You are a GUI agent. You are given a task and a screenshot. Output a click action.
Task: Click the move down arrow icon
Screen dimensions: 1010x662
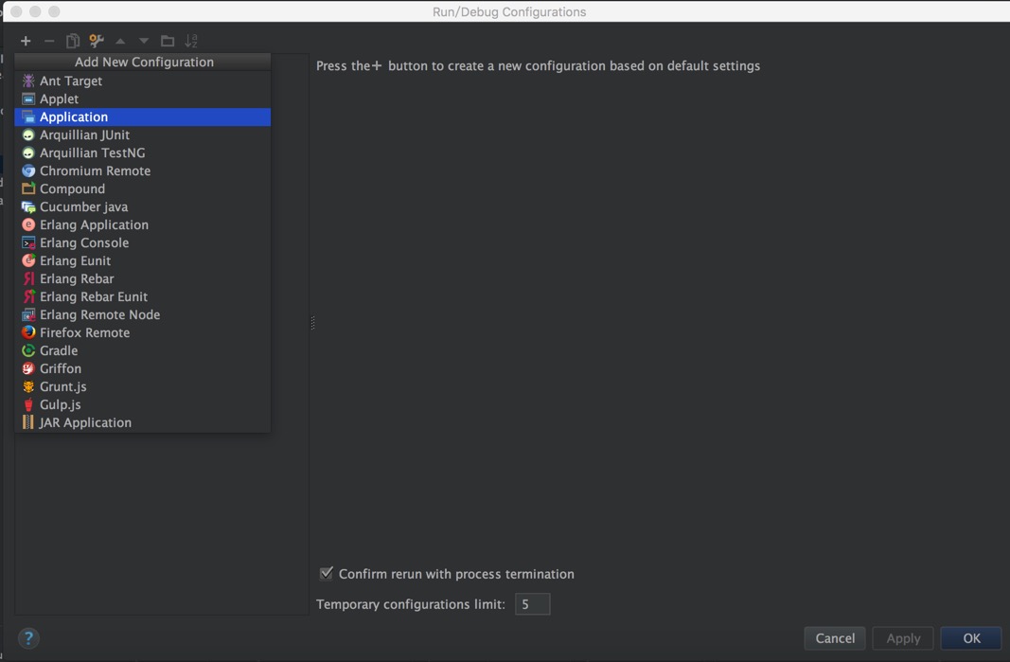tap(144, 42)
